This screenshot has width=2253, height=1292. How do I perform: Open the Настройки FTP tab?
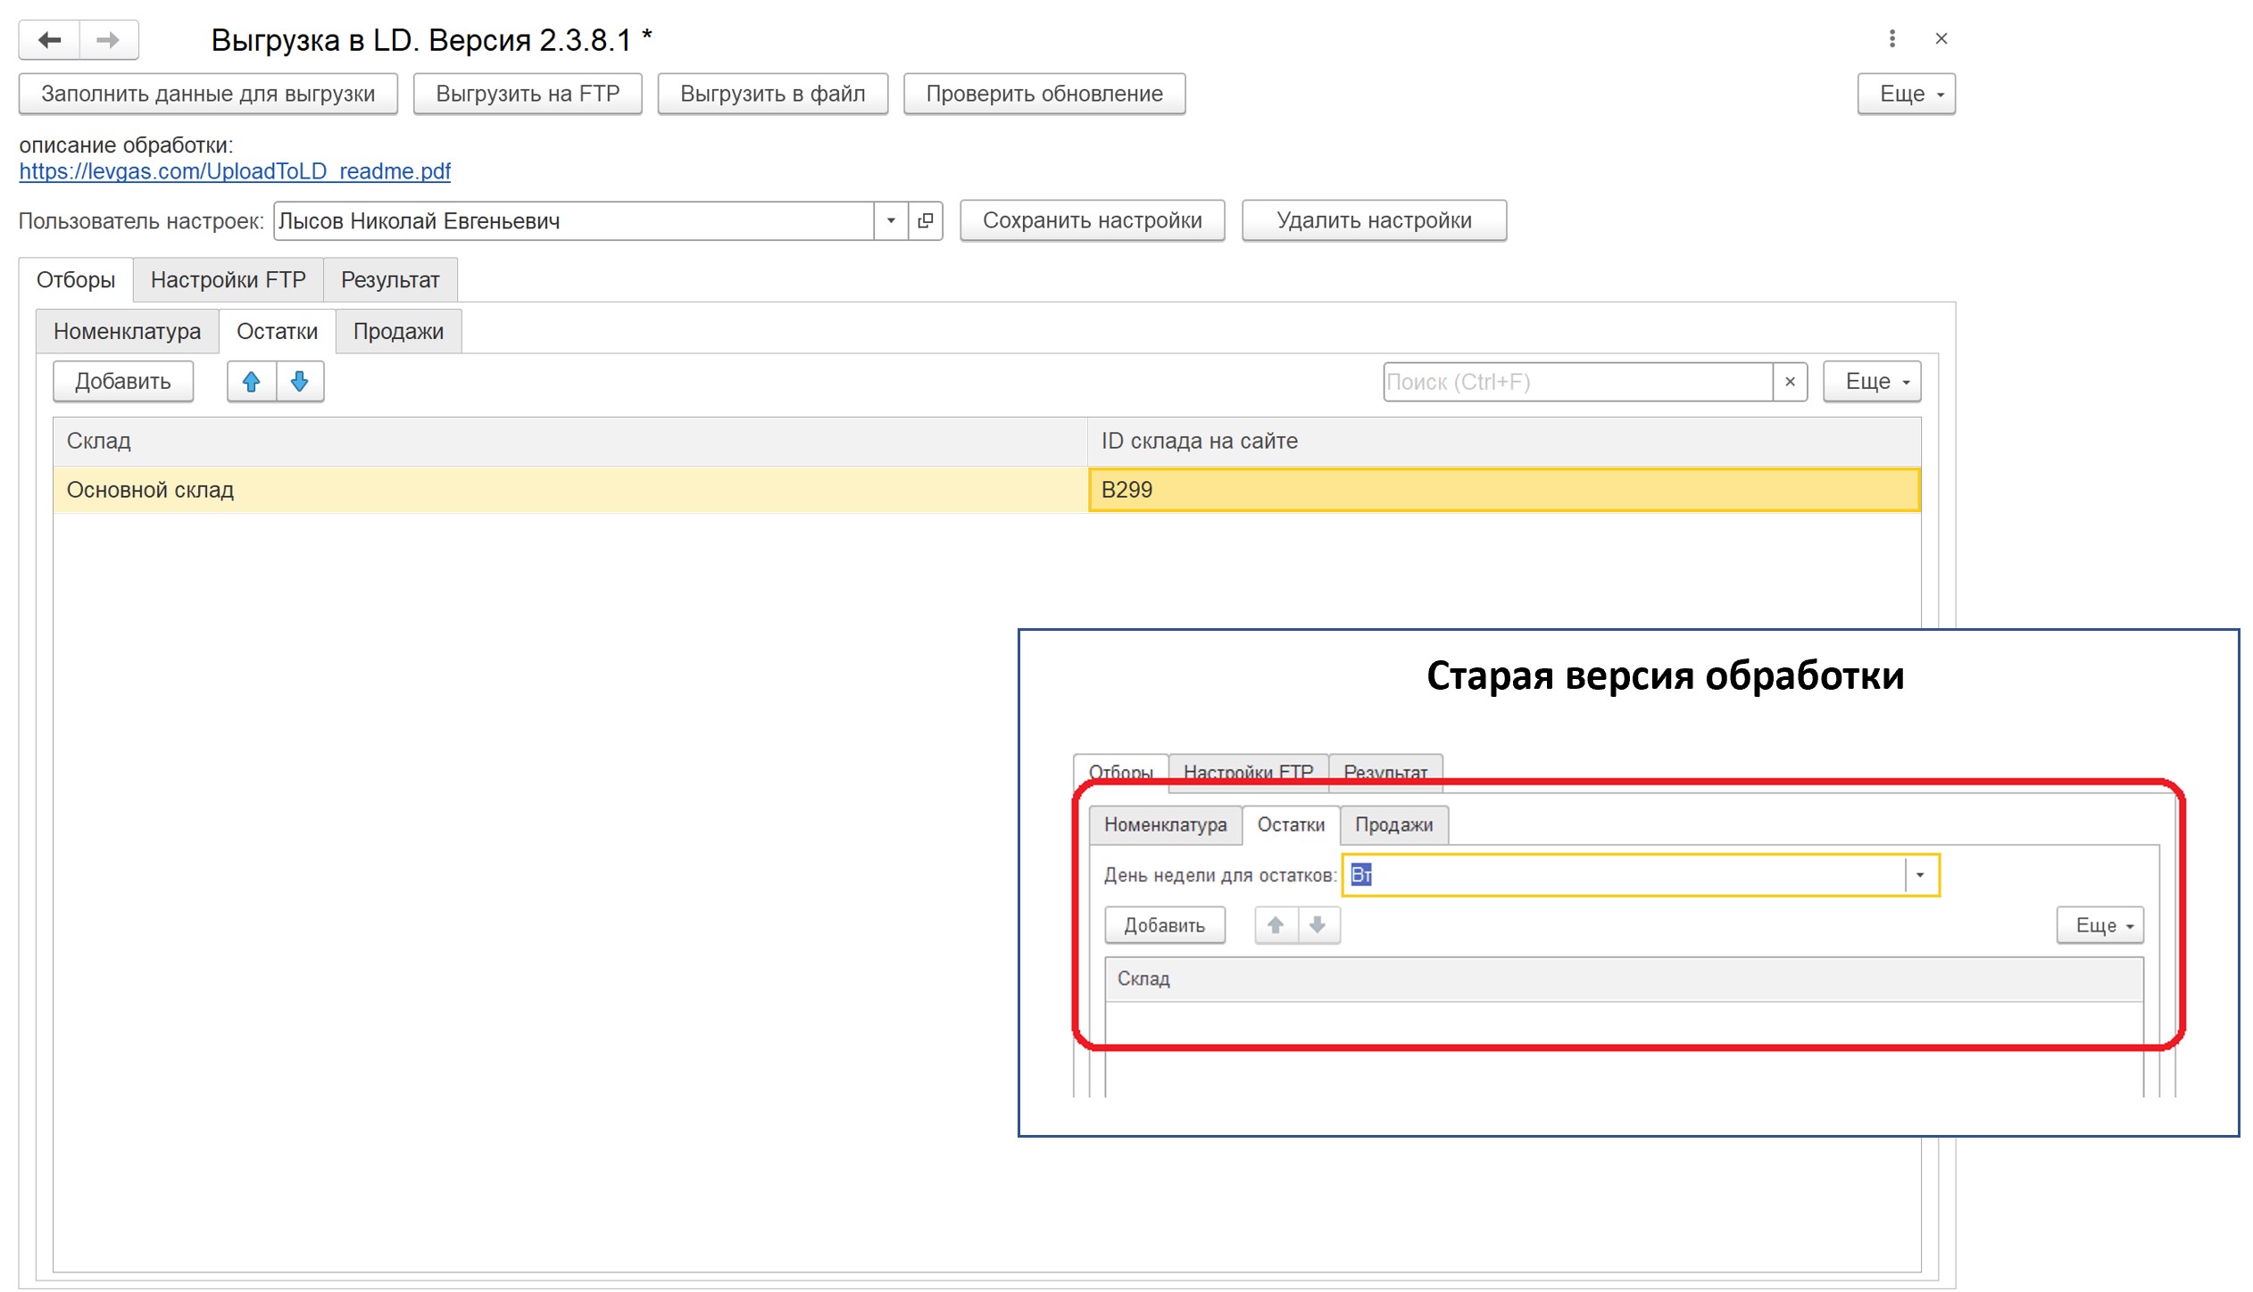pos(229,278)
